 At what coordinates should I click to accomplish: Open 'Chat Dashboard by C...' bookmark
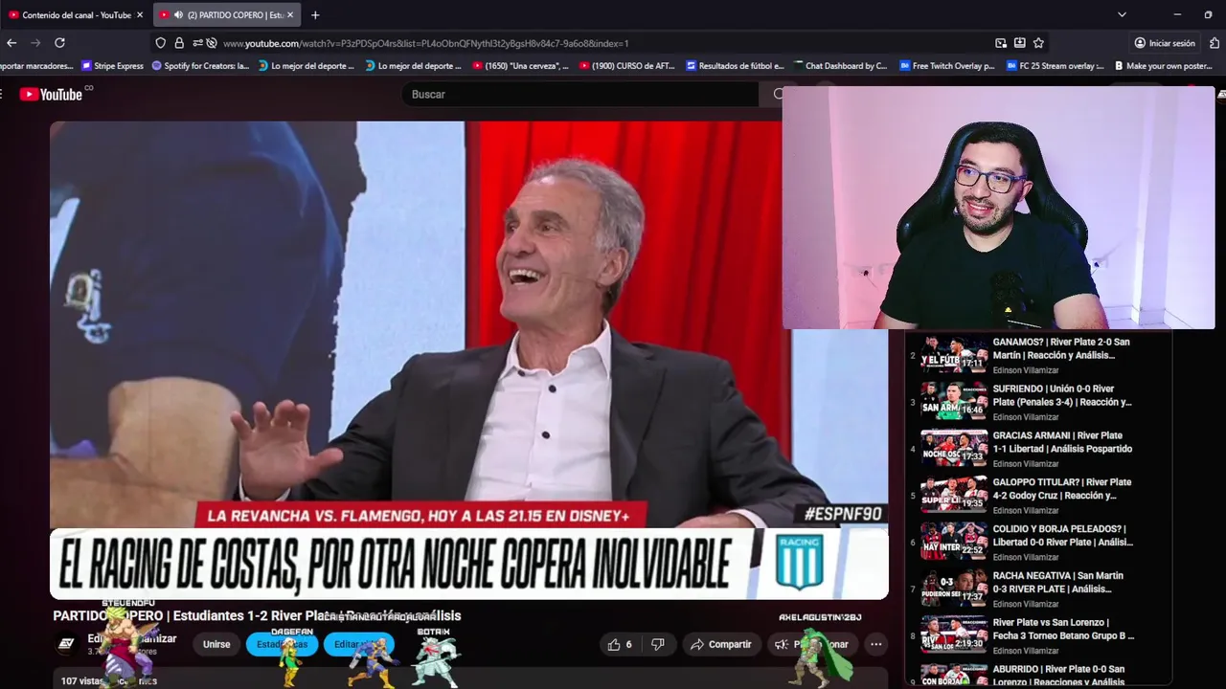point(840,66)
